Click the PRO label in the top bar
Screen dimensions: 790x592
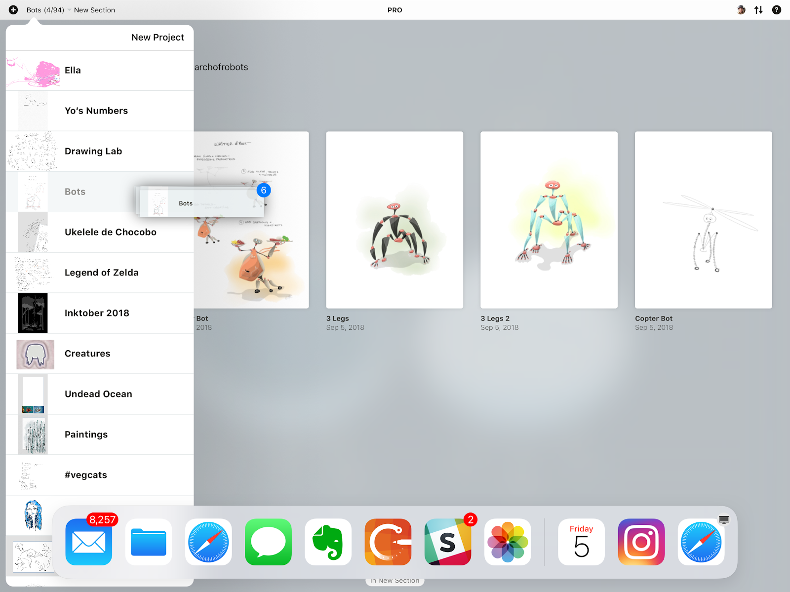[x=395, y=10]
